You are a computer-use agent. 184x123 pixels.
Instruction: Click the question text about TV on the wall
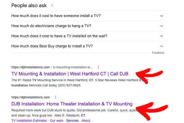coord(59,36)
